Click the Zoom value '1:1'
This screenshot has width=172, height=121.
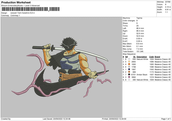[x=166, y=12]
